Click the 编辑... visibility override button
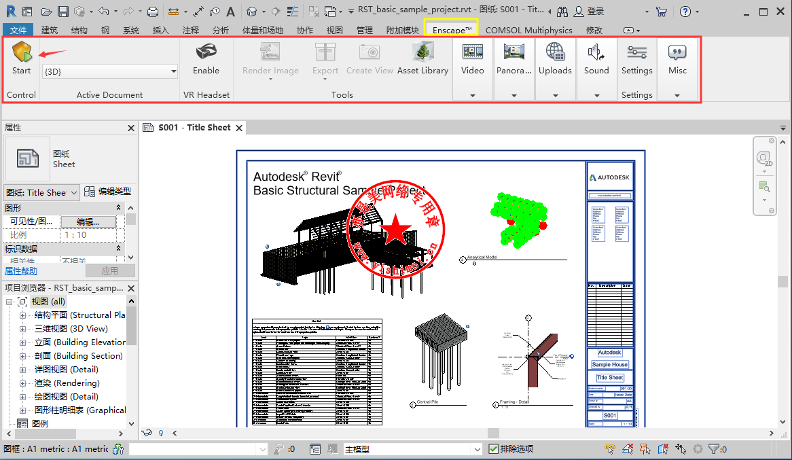This screenshot has width=792, height=460. (x=88, y=222)
